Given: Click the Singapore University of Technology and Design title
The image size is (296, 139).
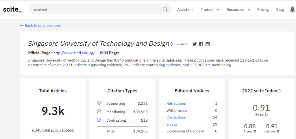Looking at the screenshot, I should pos(98,44).
